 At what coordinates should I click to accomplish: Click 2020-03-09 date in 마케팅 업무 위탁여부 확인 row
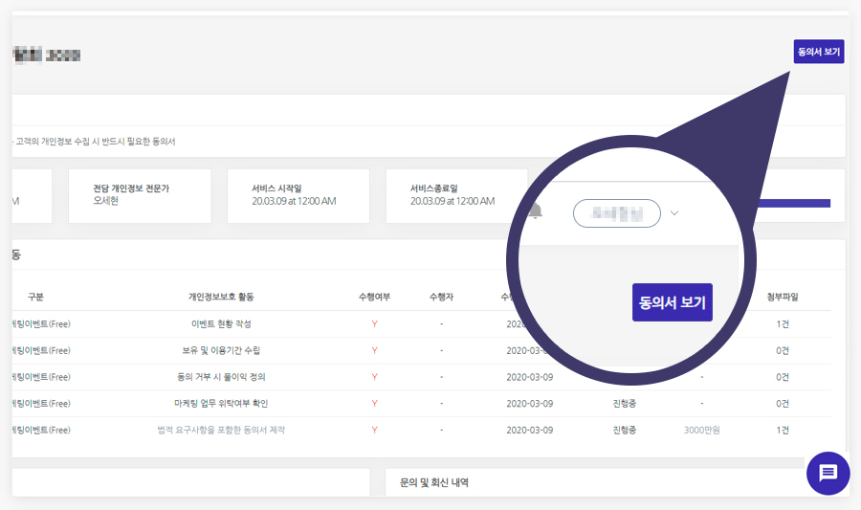[x=530, y=403]
